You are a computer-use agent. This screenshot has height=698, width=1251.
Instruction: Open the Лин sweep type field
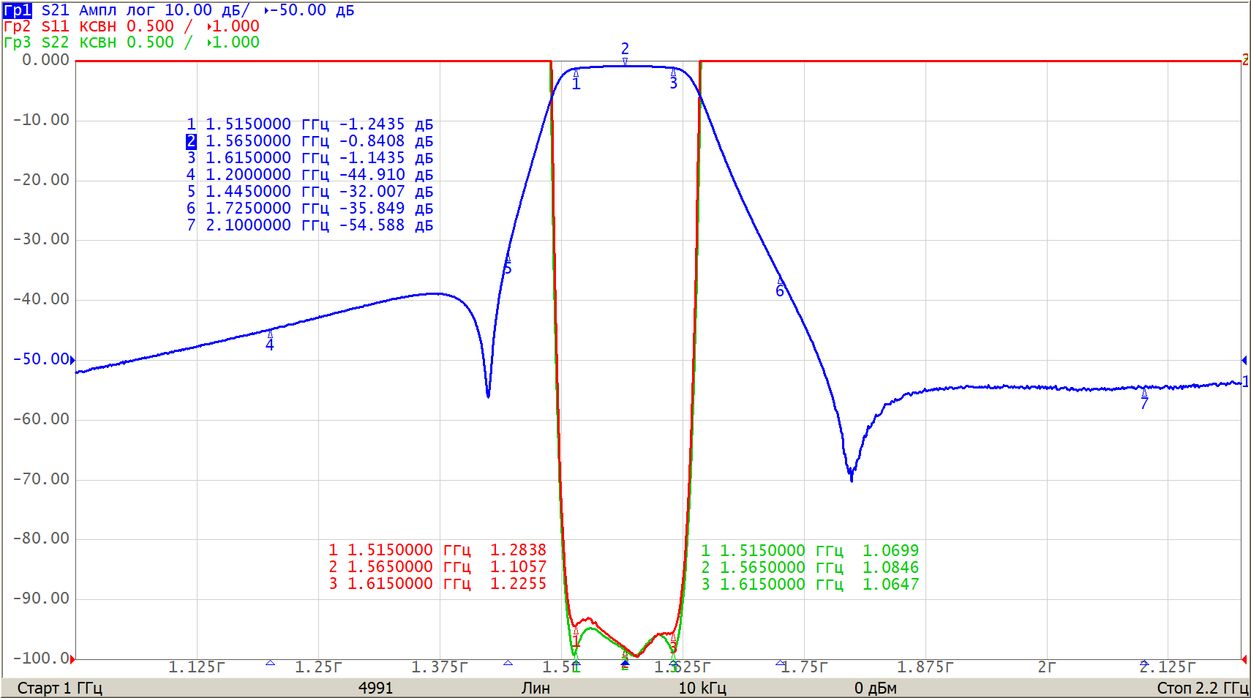click(x=536, y=688)
